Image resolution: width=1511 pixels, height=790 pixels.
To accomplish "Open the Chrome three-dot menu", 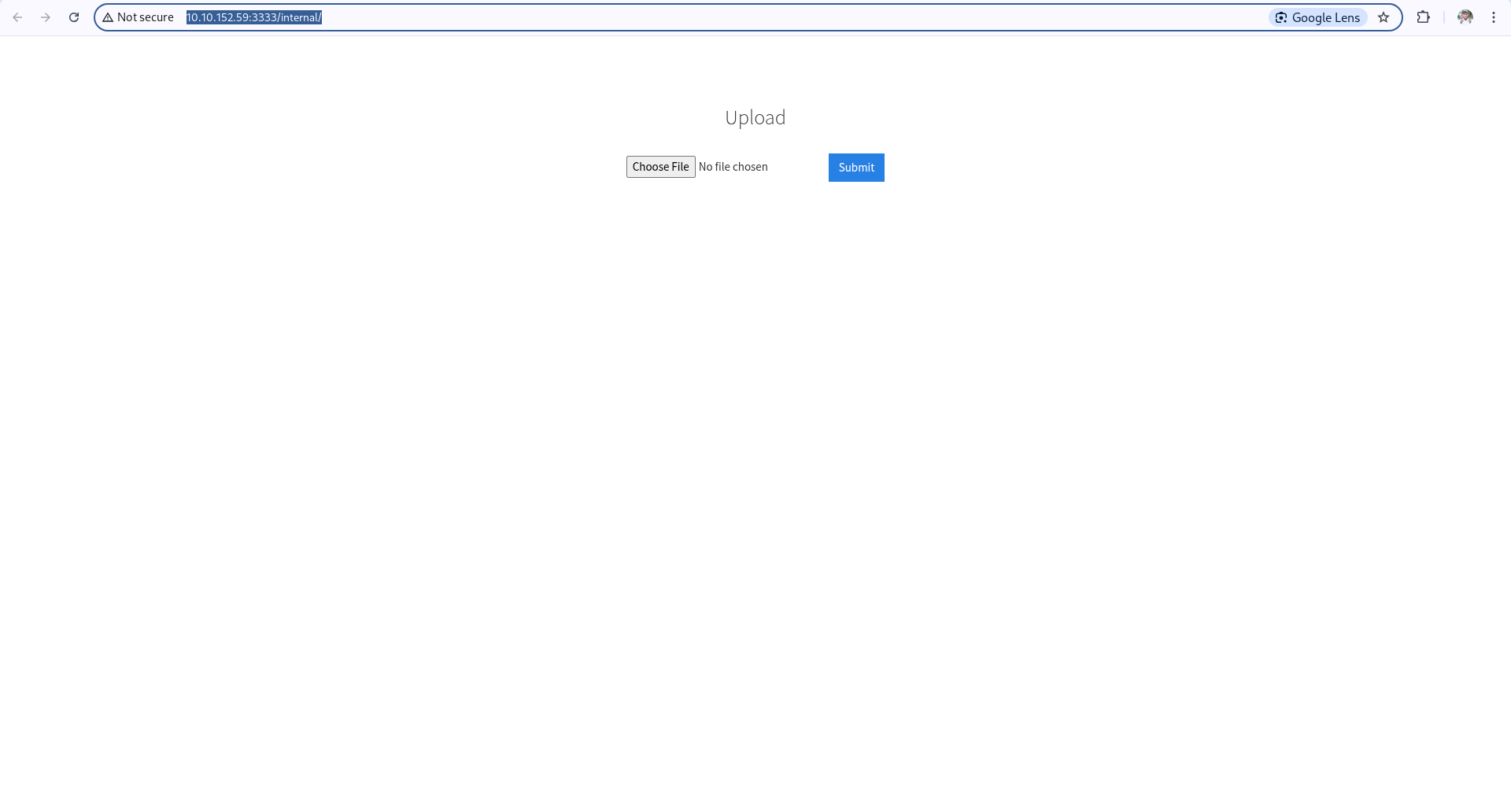I will (x=1494, y=17).
